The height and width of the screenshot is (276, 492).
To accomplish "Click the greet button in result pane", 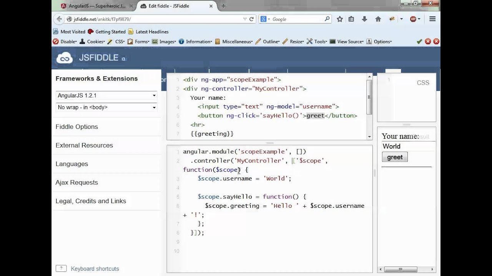I will [395, 157].
